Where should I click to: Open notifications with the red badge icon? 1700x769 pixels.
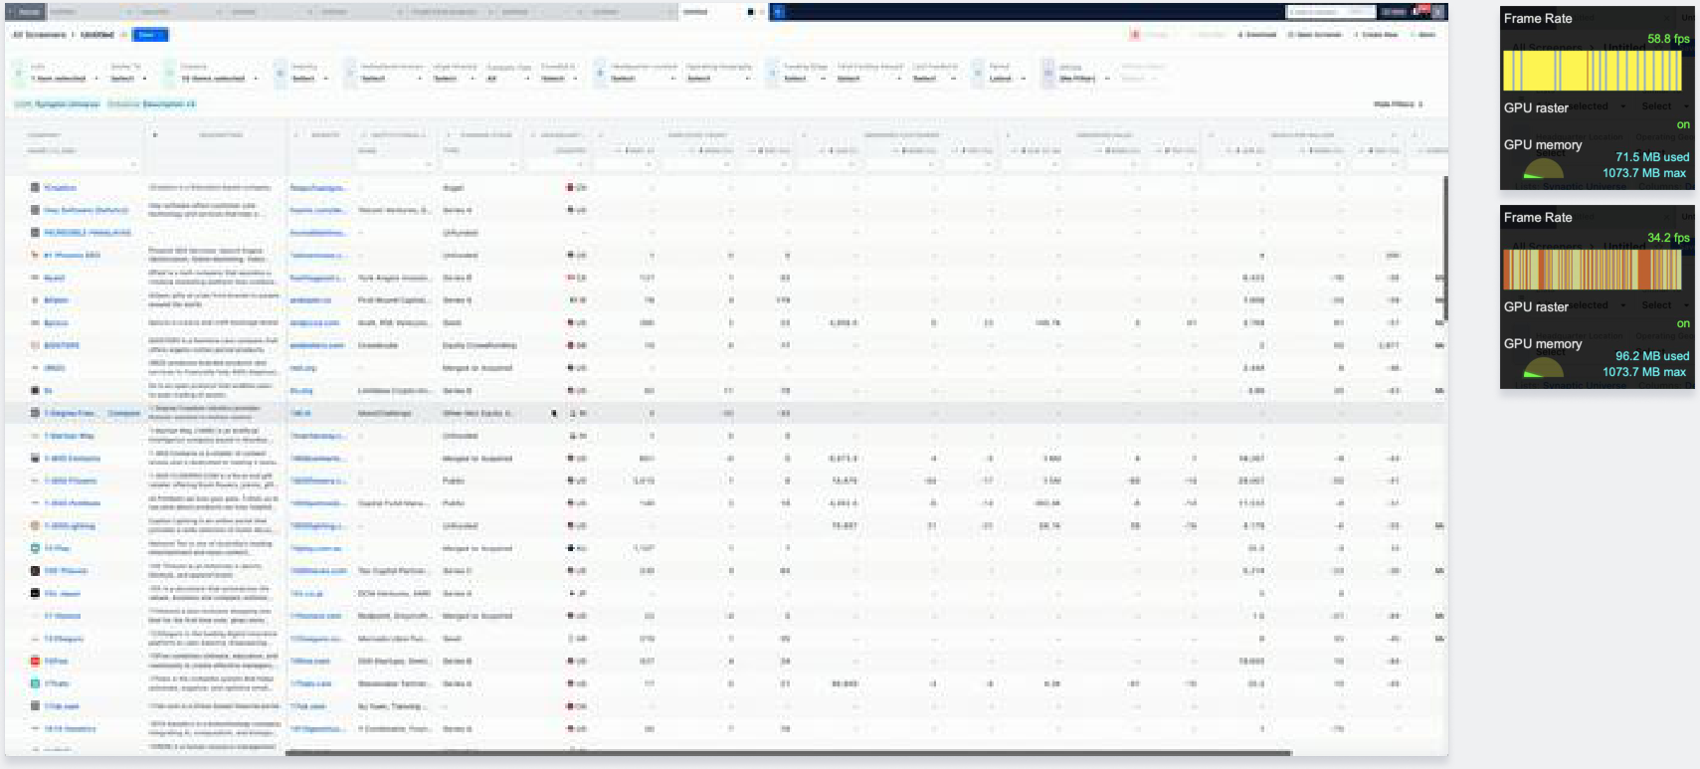(x=1422, y=11)
